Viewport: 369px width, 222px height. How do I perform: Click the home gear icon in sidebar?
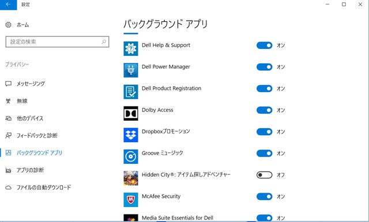point(8,25)
